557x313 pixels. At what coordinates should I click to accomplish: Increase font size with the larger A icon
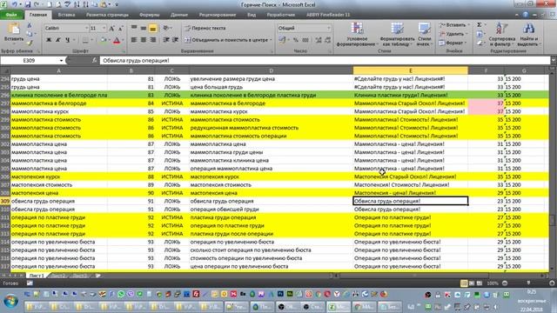coord(112,28)
